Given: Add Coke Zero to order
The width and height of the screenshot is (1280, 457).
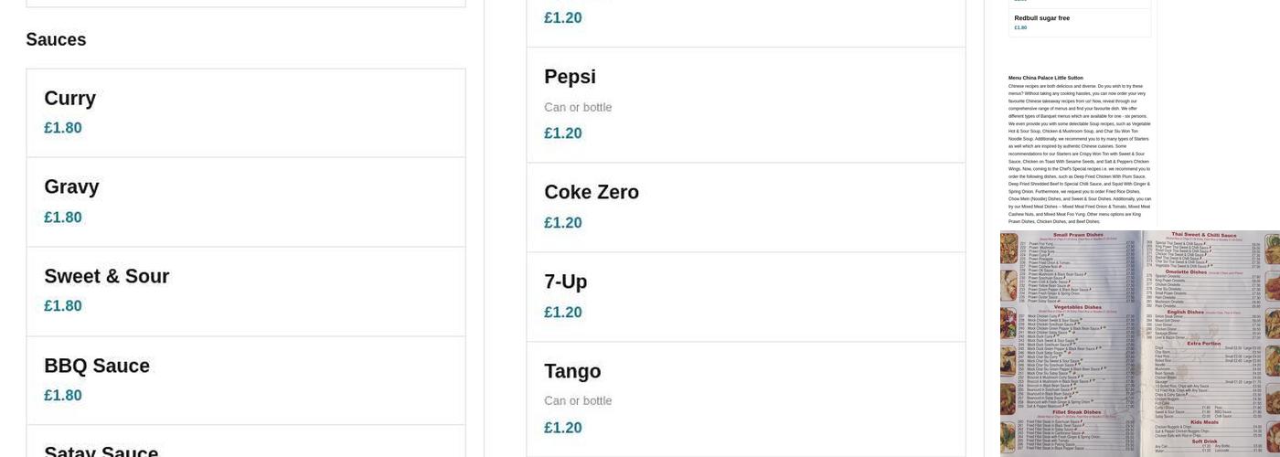Looking at the screenshot, I should [x=592, y=193].
